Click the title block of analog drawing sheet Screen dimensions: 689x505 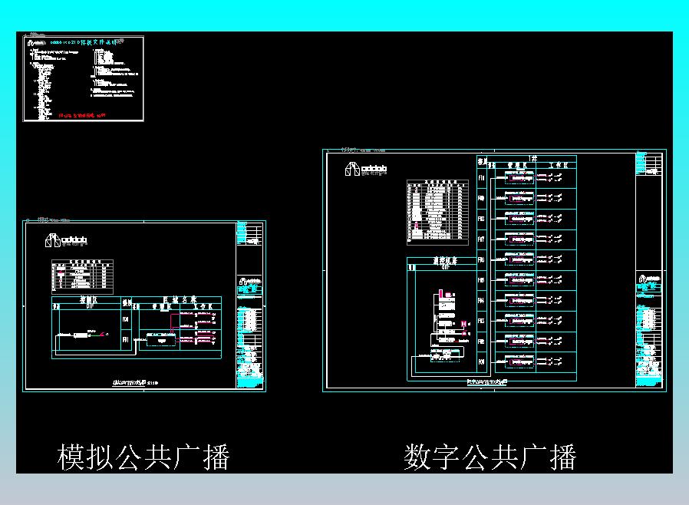tap(250, 306)
